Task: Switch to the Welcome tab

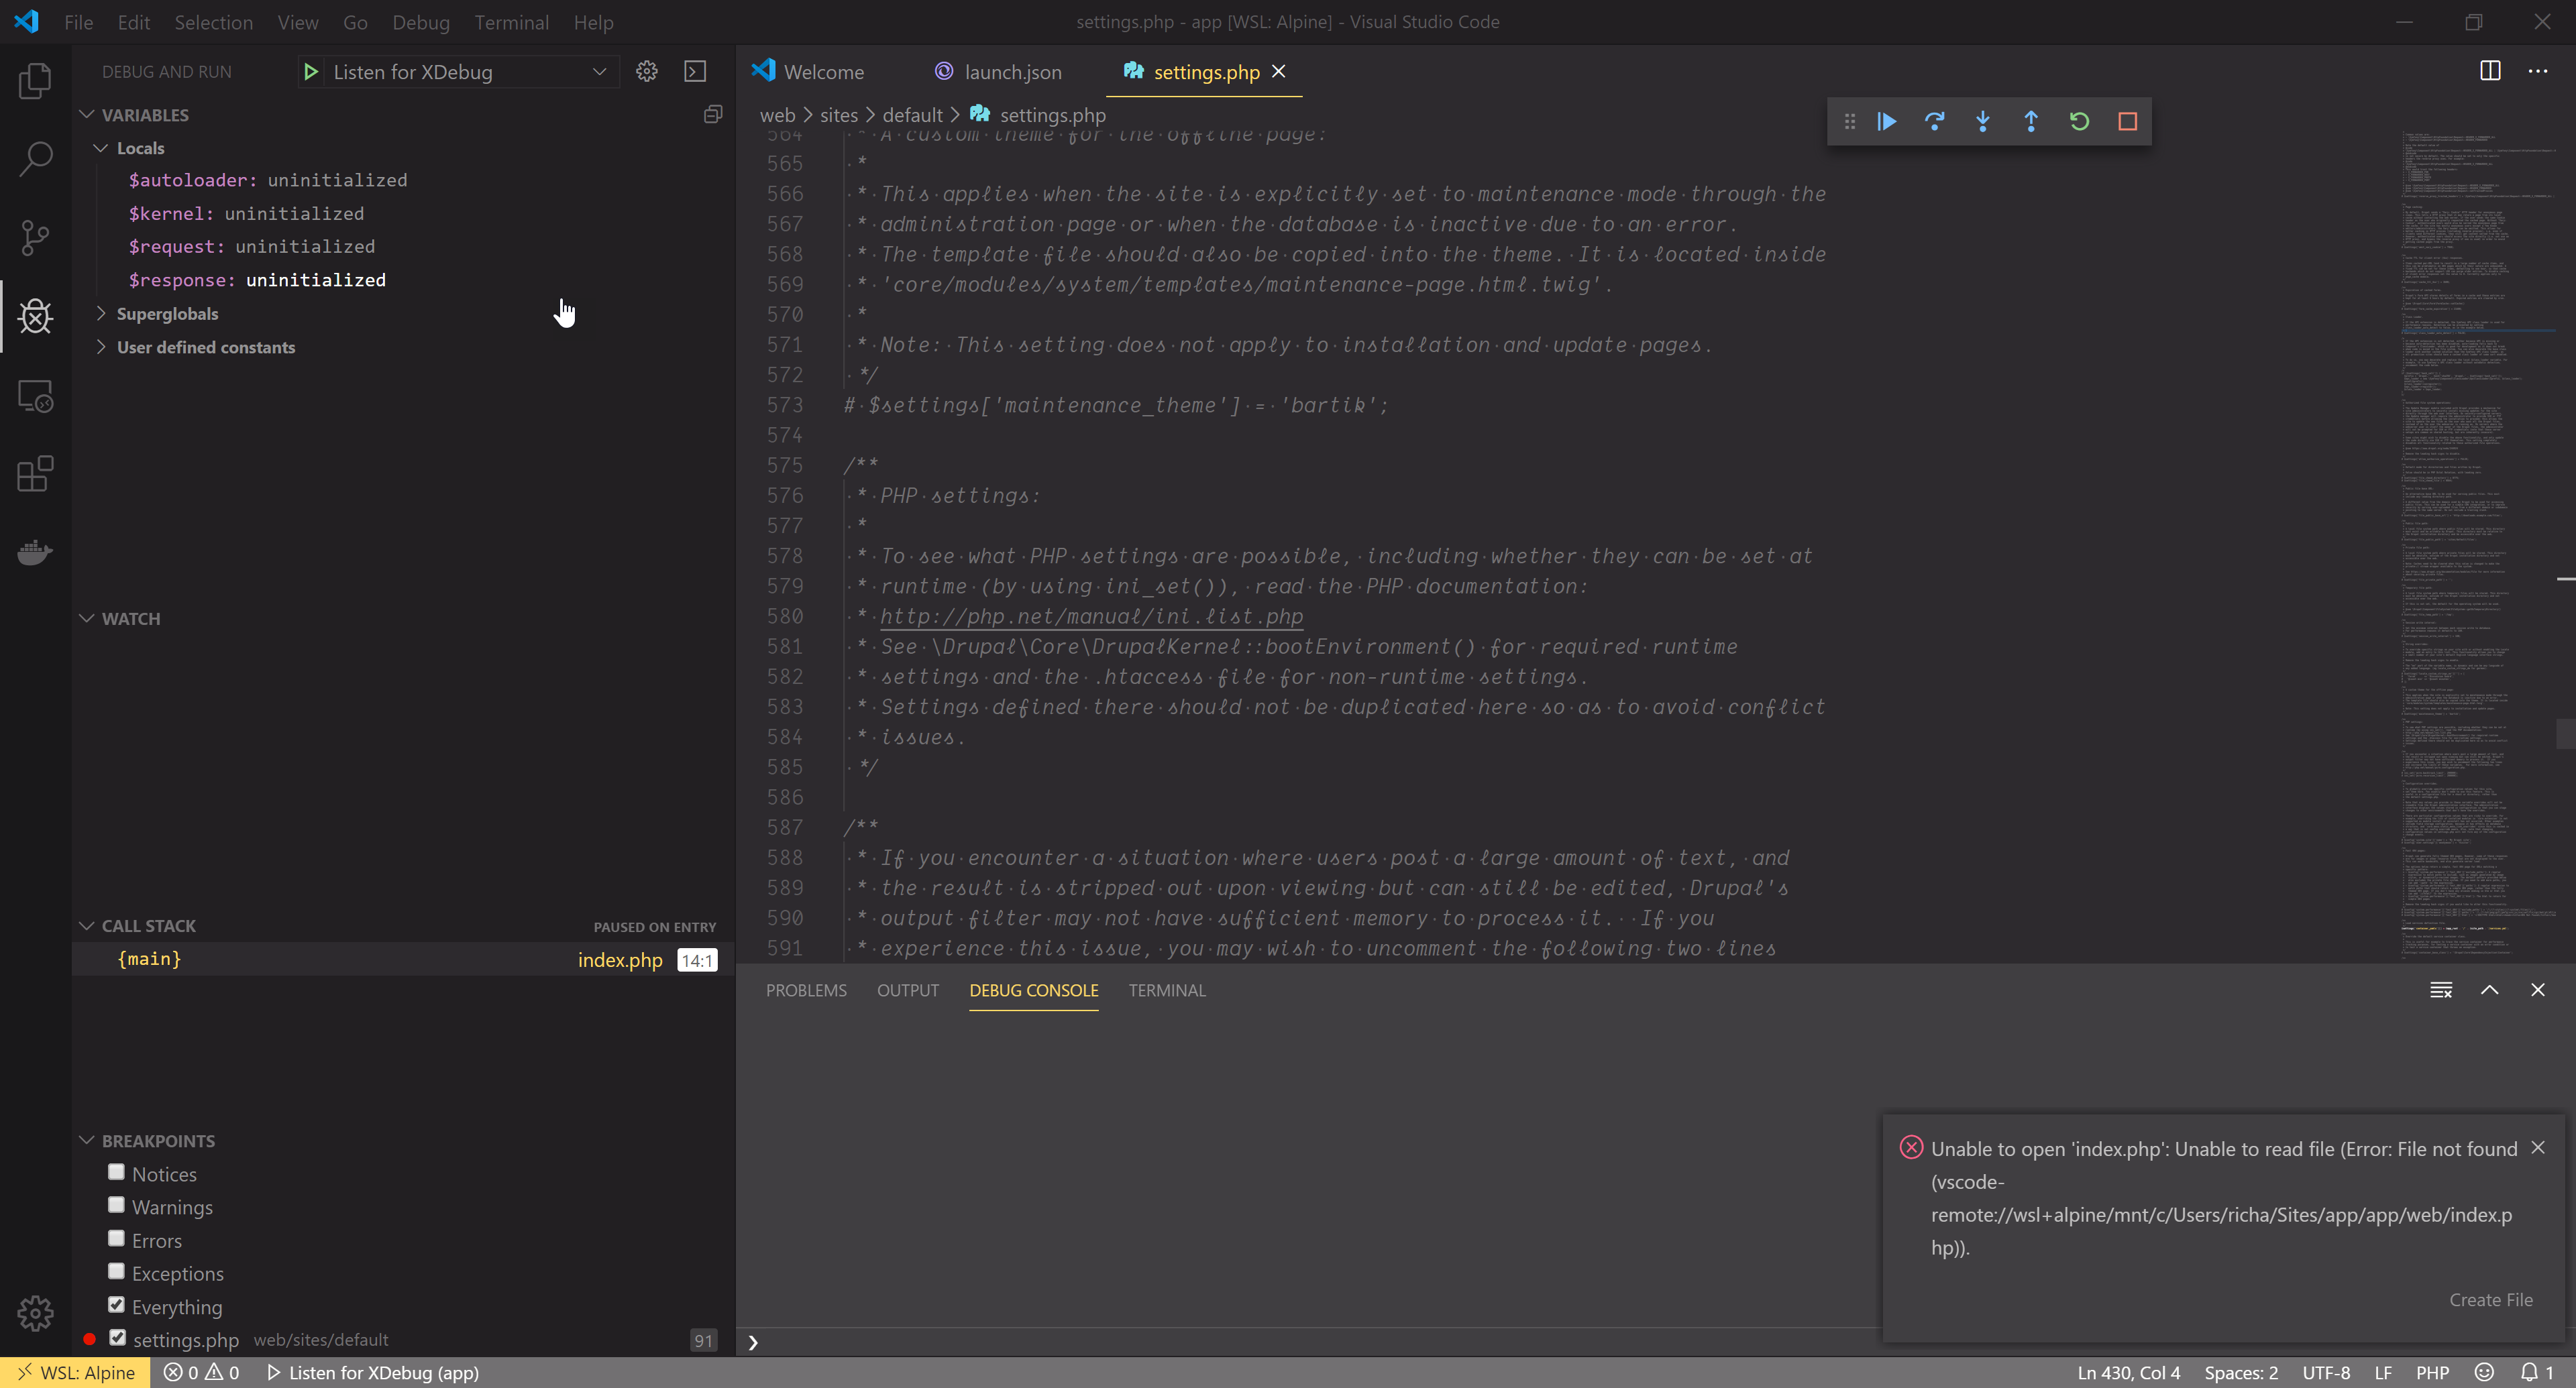Action: (808, 72)
